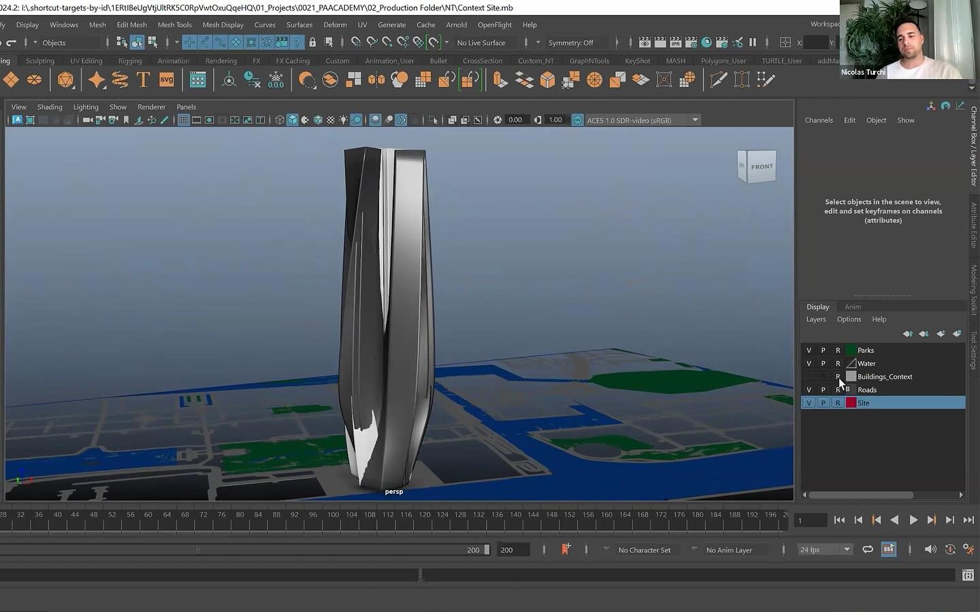Open the ACES 1.0 SDR-video colorspace dropdown
The width and height of the screenshot is (980, 612).
[x=694, y=120]
